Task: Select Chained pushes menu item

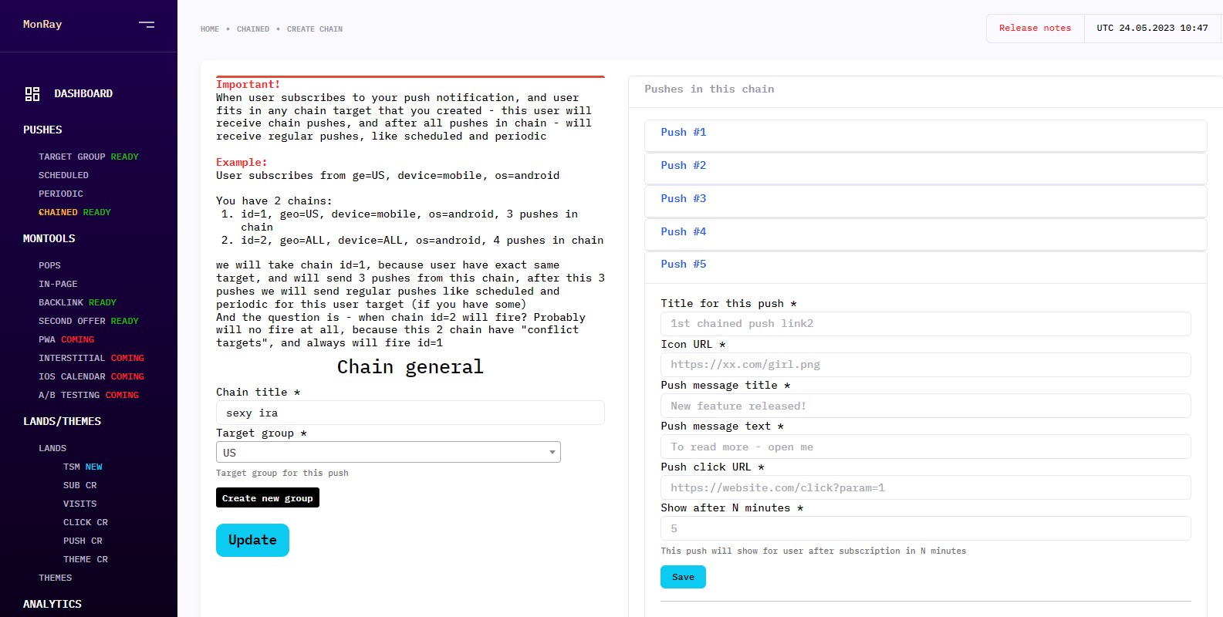Action: 75,212
